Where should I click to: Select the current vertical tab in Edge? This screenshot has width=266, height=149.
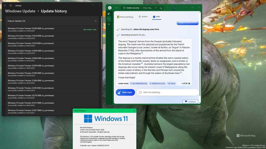[x=109, y=19]
